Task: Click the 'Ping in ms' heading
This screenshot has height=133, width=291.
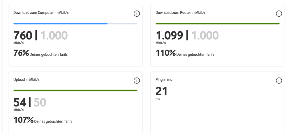Action: (164, 80)
